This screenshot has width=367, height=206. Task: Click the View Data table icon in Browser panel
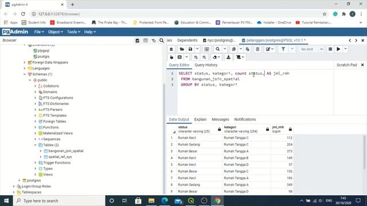(146, 41)
